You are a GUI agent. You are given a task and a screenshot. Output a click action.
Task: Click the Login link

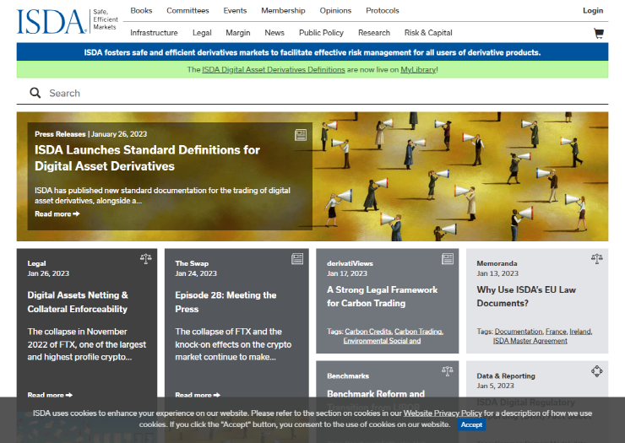point(593,11)
